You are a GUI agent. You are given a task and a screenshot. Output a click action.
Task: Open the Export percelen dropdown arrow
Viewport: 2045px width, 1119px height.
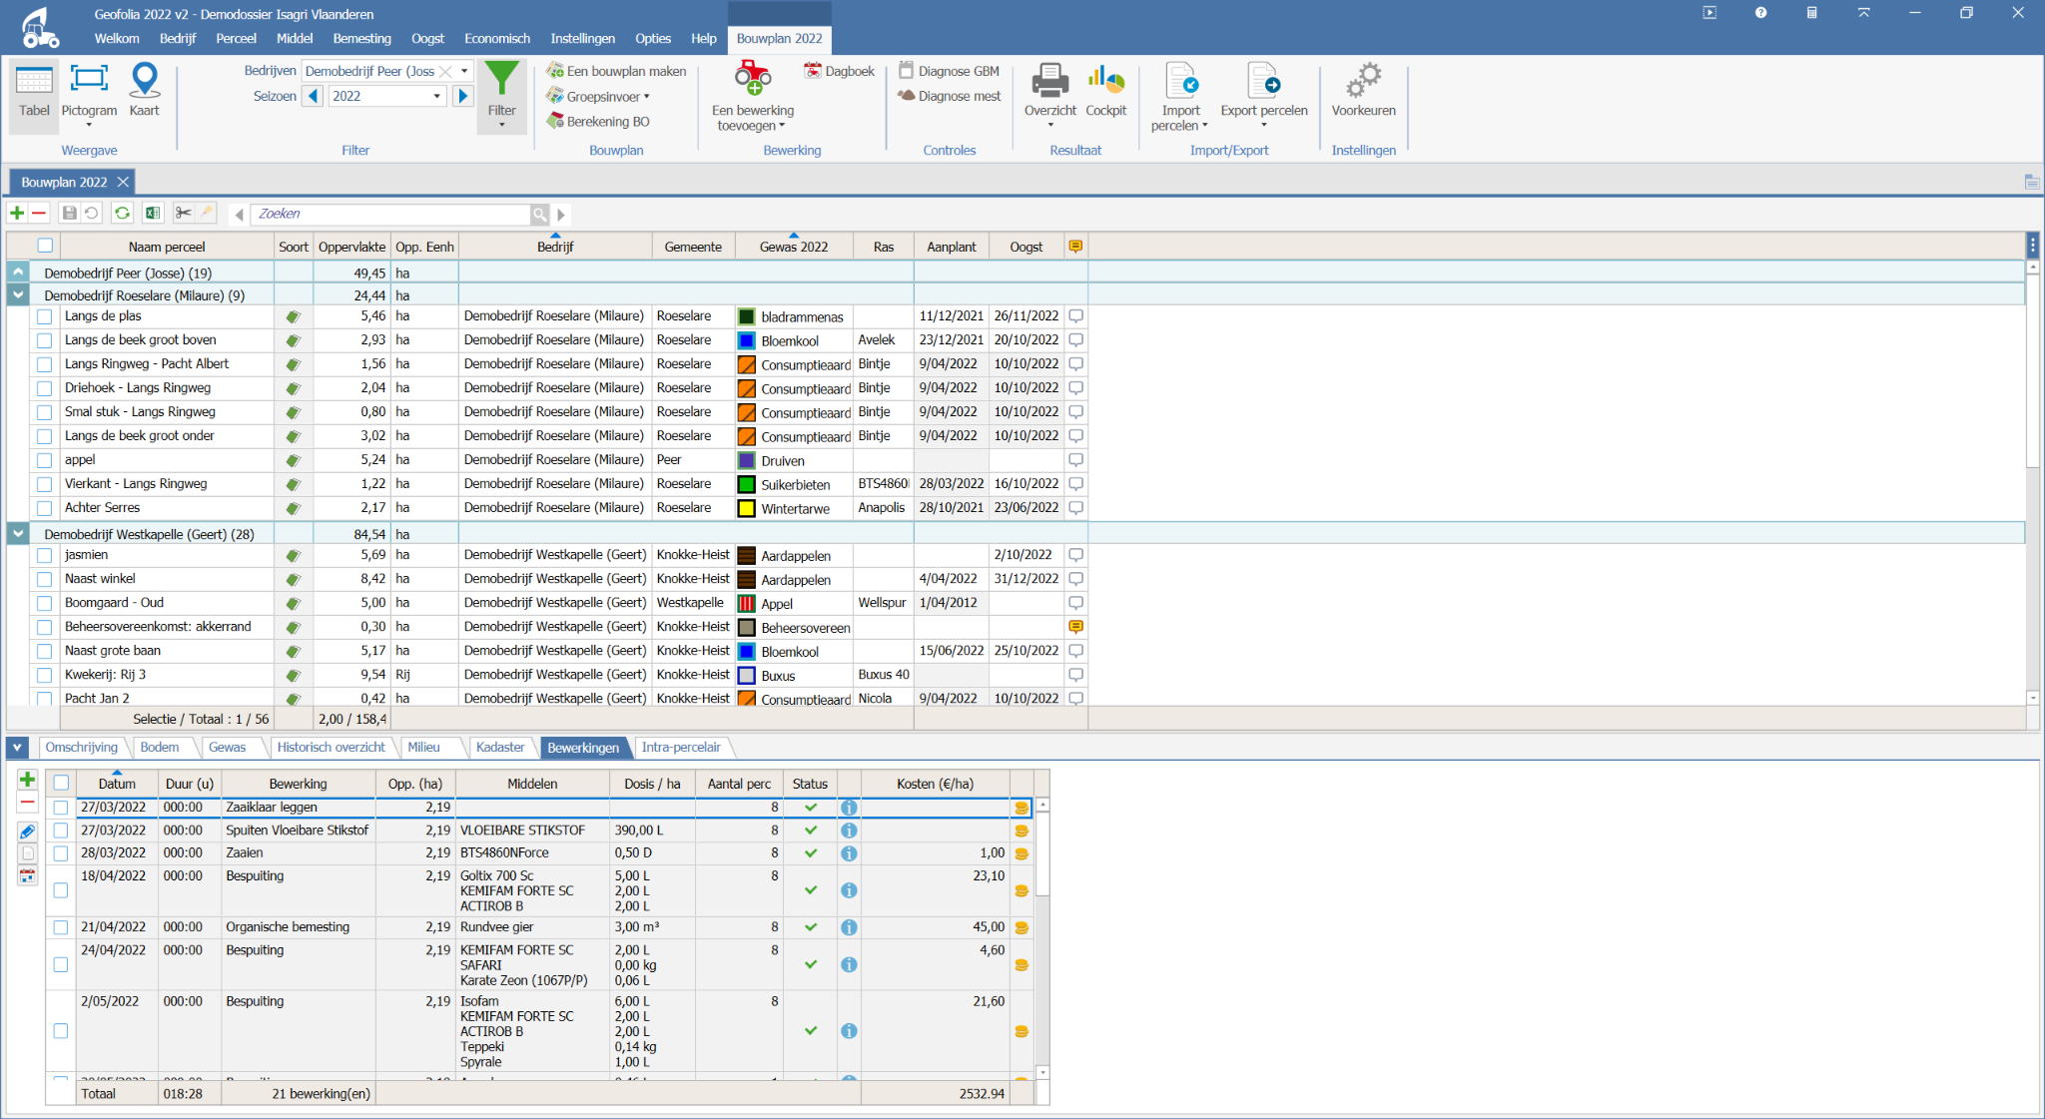1263,125
